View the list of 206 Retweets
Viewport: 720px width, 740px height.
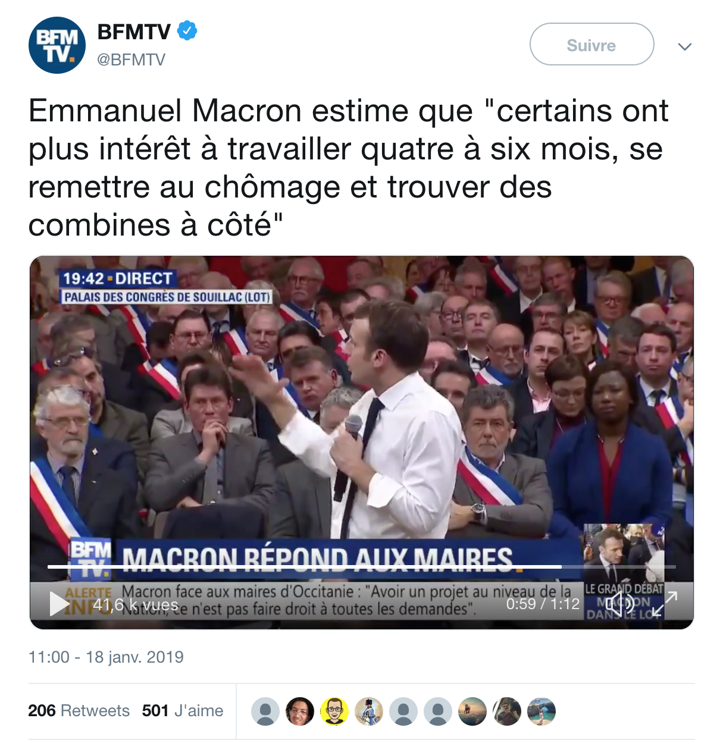79,711
